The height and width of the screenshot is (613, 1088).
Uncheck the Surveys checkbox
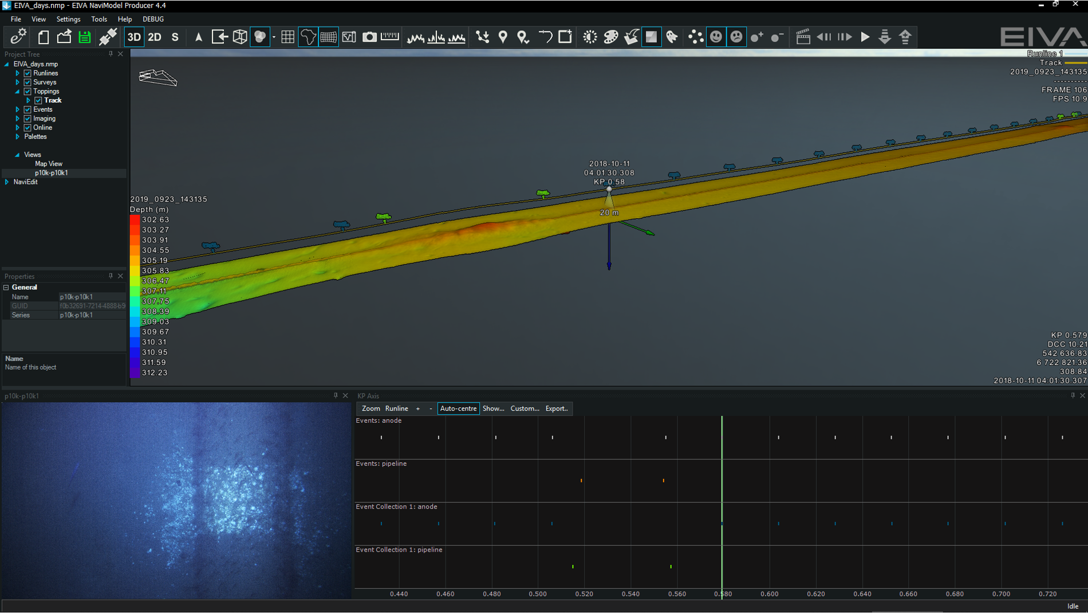coord(27,82)
